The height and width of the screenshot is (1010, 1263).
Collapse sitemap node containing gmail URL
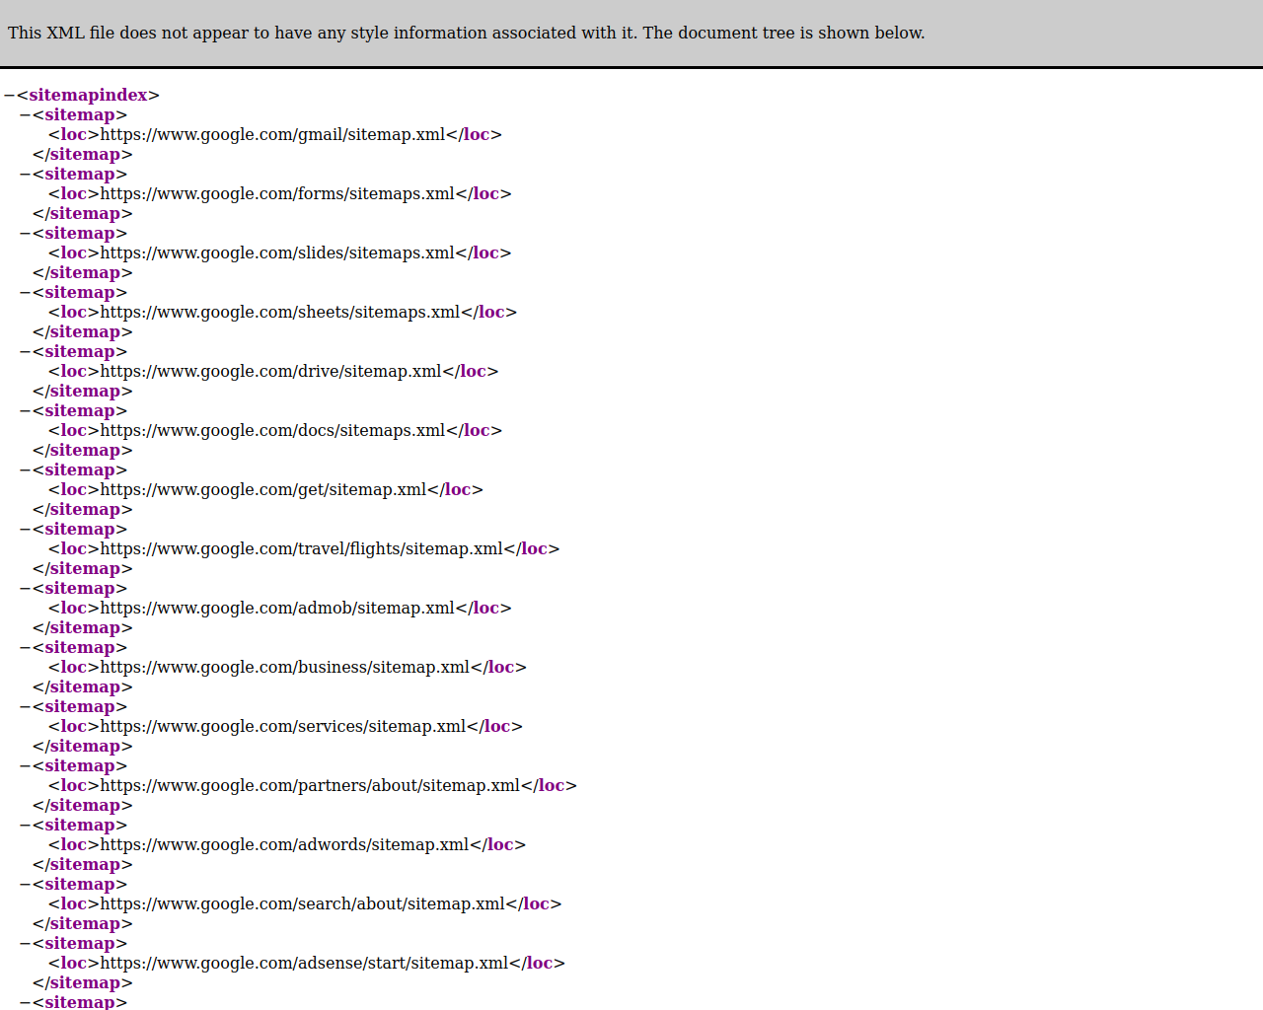point(25,115)
